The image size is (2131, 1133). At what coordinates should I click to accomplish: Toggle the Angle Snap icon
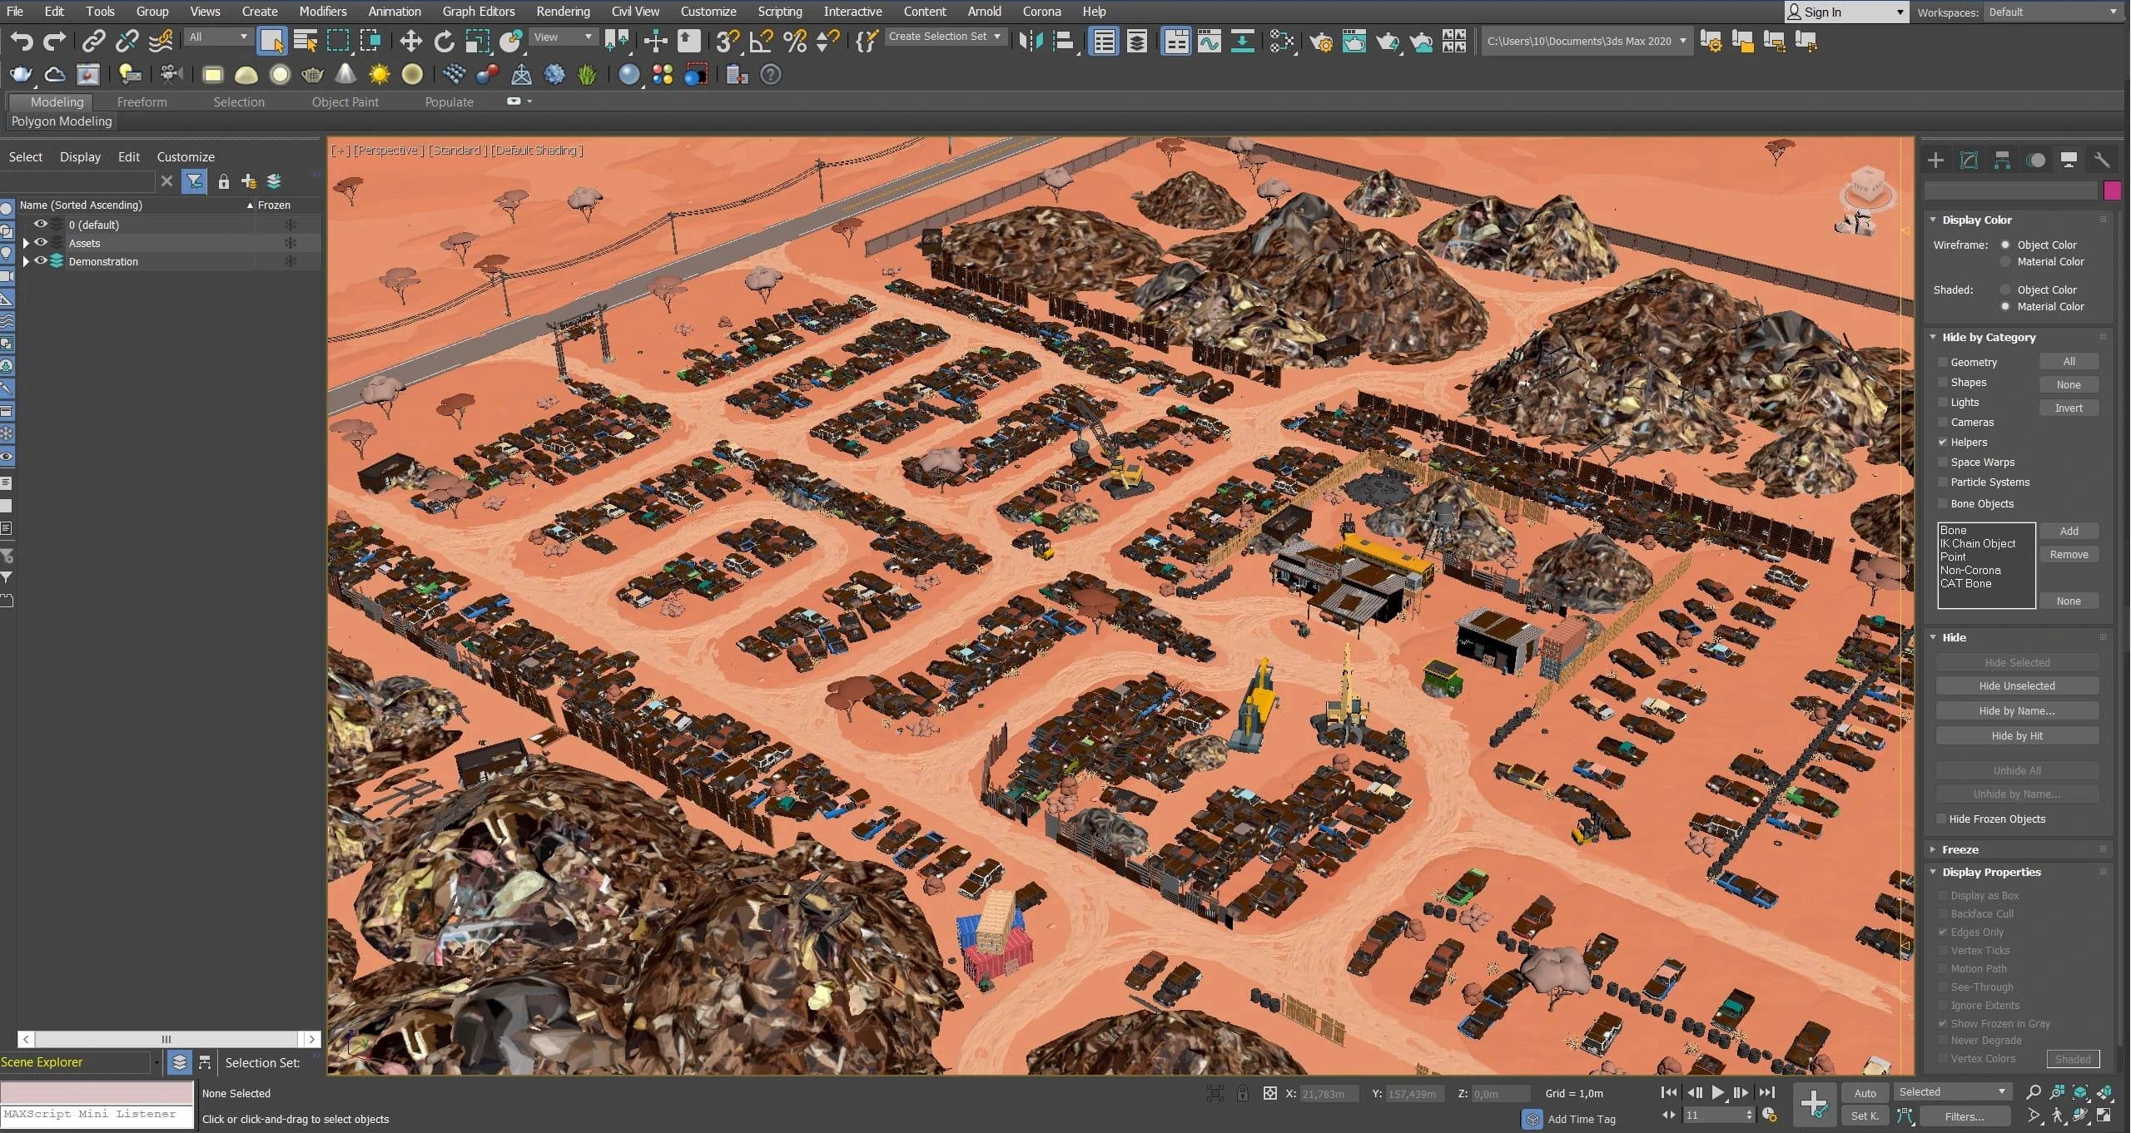tap(761, 41)
